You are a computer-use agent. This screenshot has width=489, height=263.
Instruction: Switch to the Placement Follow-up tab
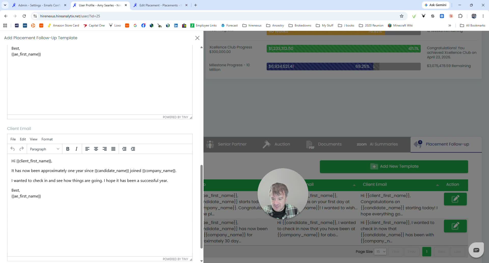coord(446,144)
